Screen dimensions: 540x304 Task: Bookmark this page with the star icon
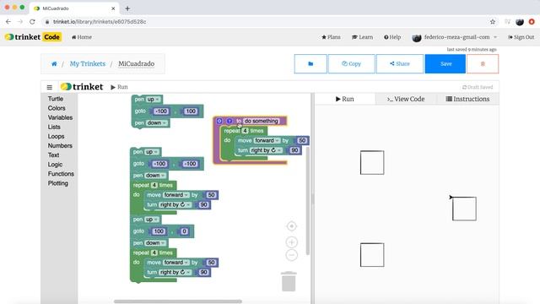[x=493, y=22]
